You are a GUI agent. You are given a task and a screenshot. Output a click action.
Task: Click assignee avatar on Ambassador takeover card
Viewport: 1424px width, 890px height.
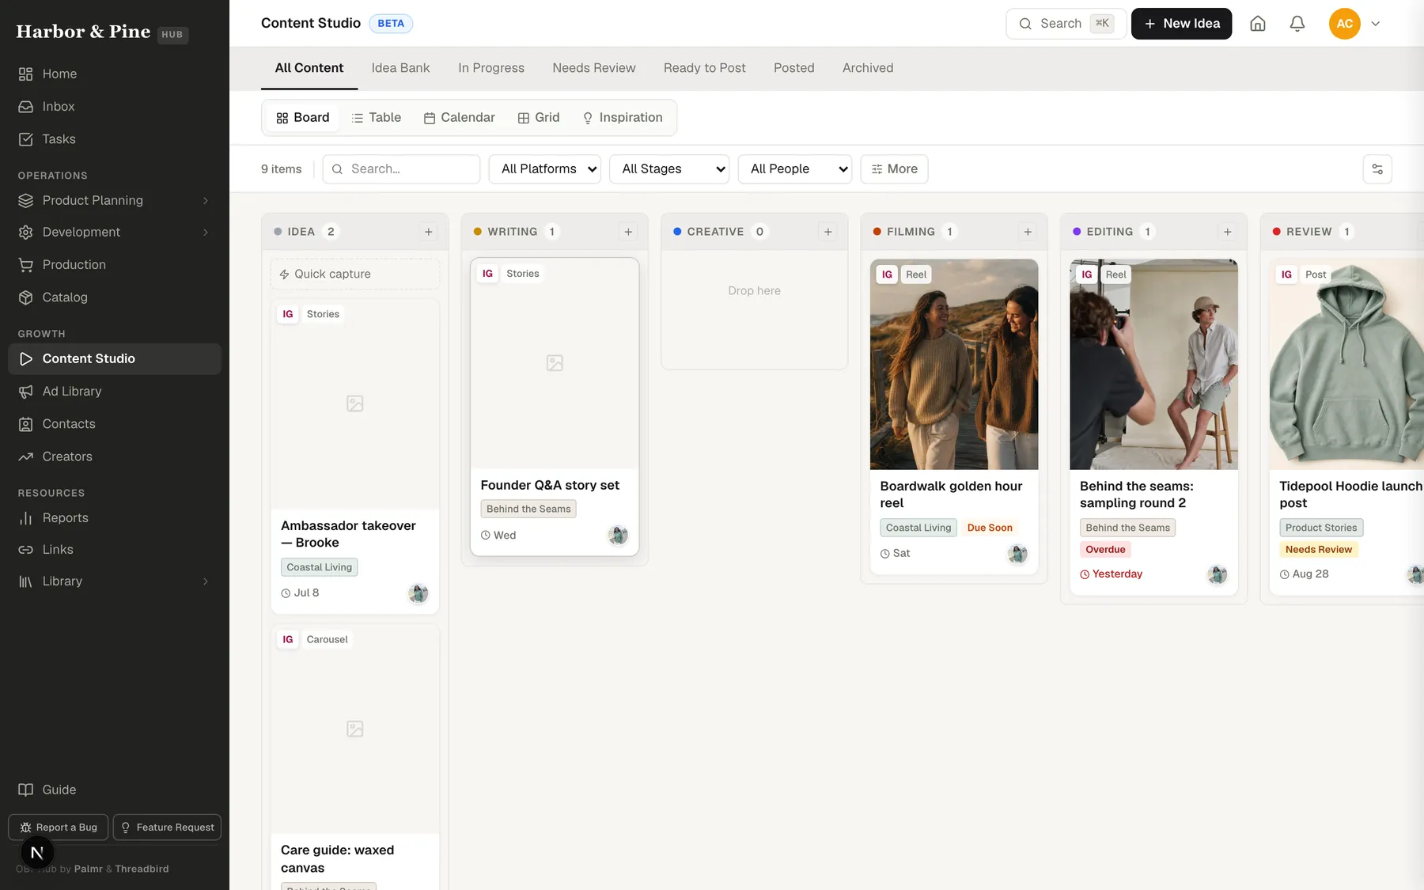point(418,593)
